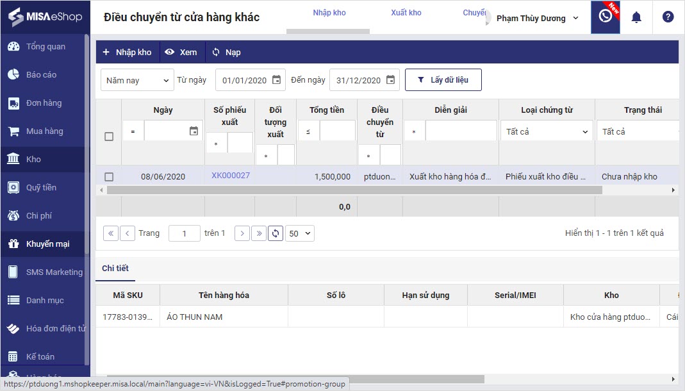Open Đến ngày calendar picker
Viewport: 685px width, 391px height.
[x=390, y=80]
